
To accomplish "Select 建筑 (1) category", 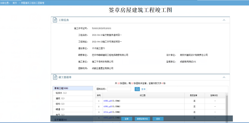I will point(73,98).
